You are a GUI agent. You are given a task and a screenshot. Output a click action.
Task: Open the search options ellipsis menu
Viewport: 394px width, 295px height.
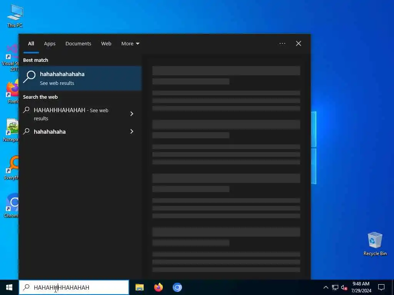(x=282, y=44)
